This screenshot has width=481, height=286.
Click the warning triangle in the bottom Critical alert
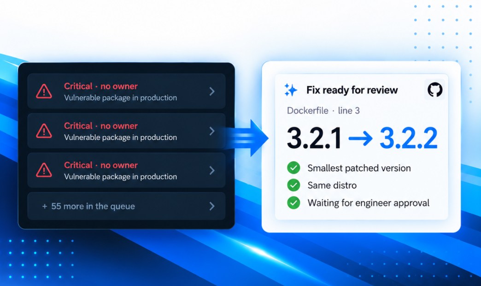pyautogui.click(x=44, y=170)
